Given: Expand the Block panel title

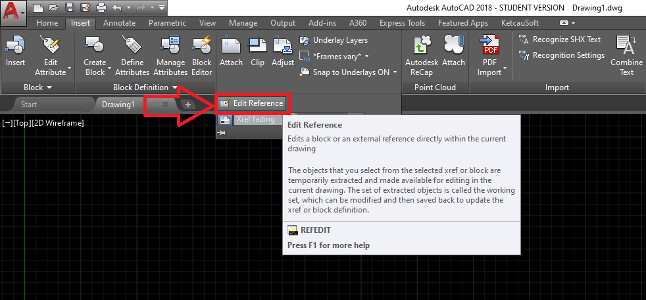Looking at the screenshot, I should pos(37,87).
